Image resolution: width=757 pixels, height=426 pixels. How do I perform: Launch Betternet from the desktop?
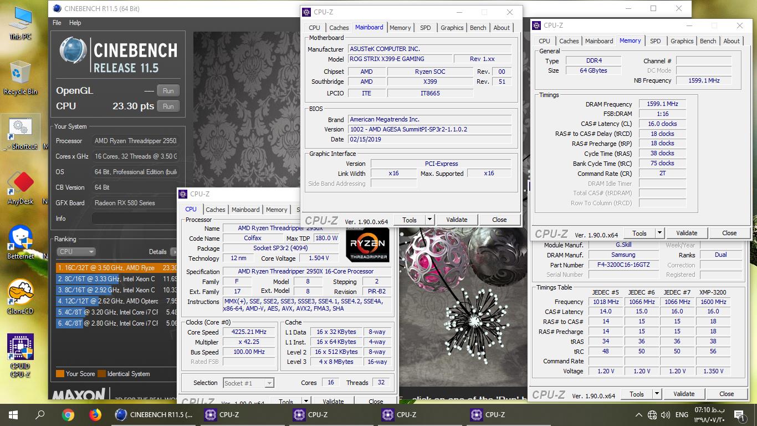[21, 242]
